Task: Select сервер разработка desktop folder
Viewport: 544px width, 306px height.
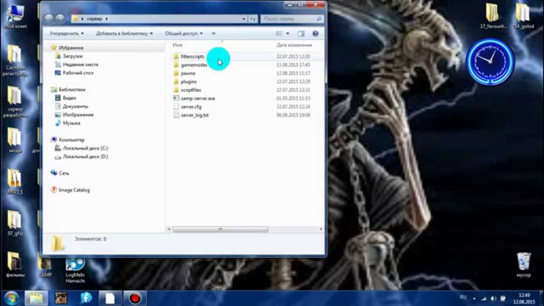Action: pyautogui.click(x=15, y=102)
